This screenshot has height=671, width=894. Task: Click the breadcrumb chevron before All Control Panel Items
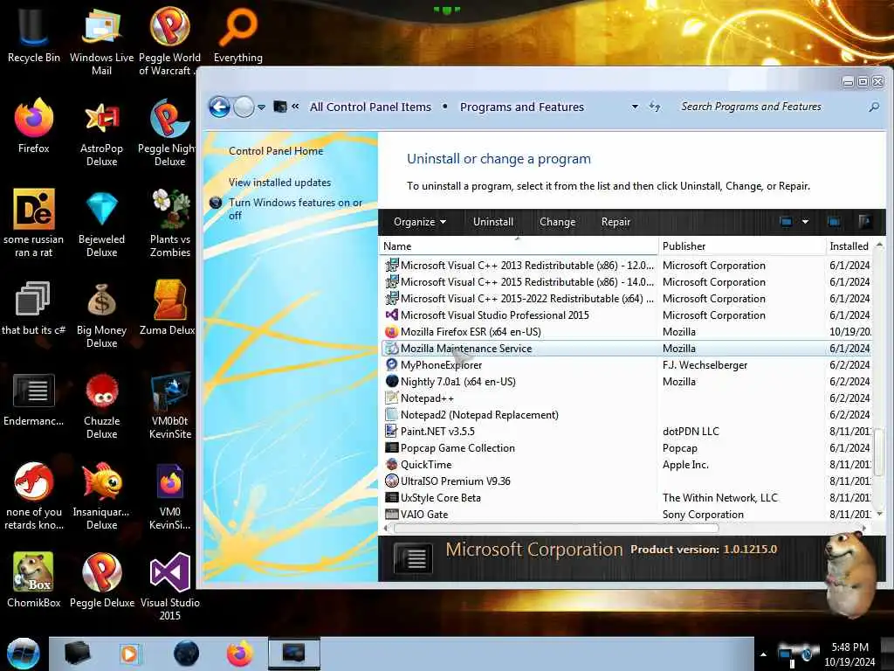pyautogui.click(x=295, y=106)
